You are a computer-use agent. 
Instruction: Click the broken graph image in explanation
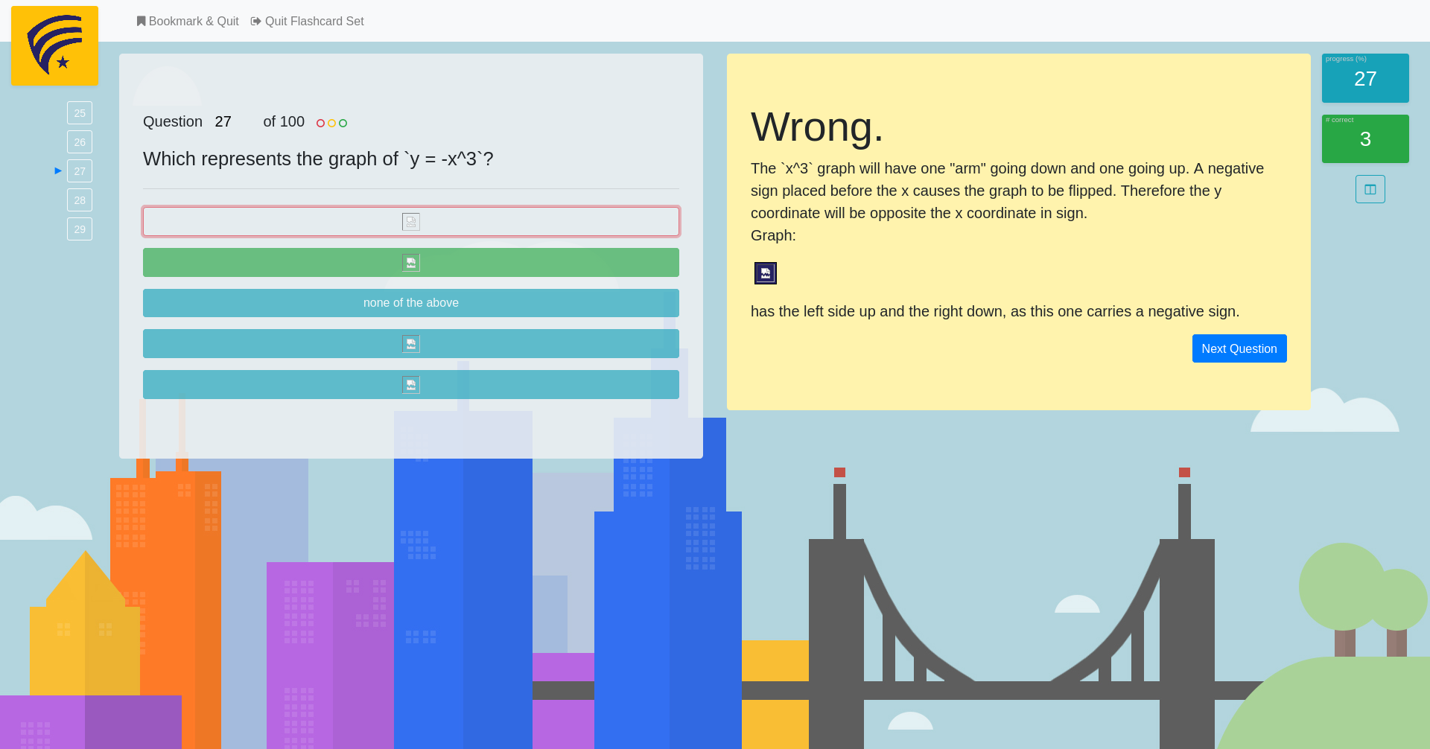(766, 273)
